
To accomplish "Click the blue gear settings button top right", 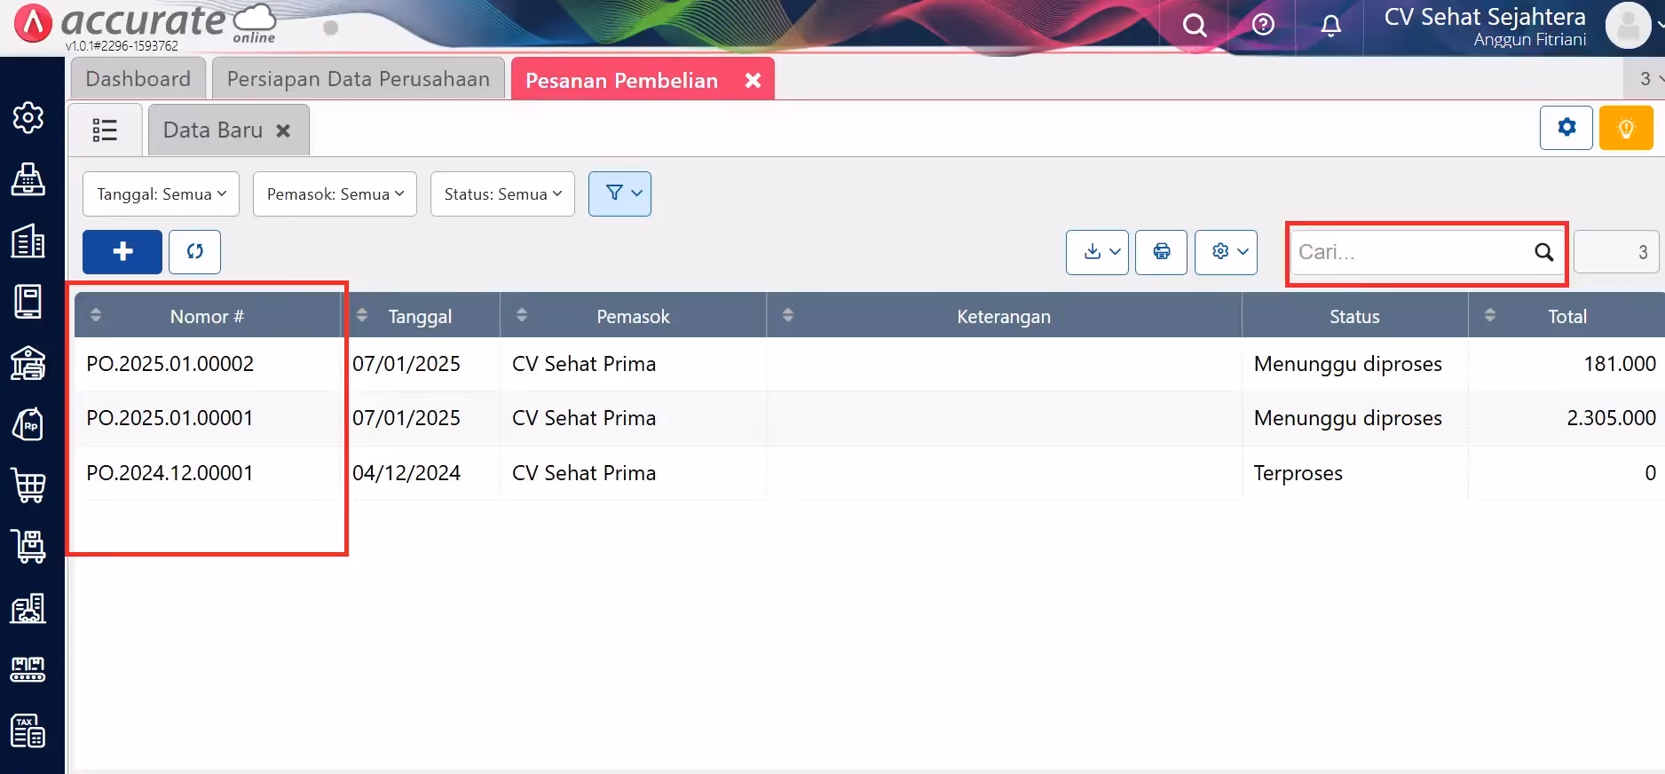I will coord(1566,128).
